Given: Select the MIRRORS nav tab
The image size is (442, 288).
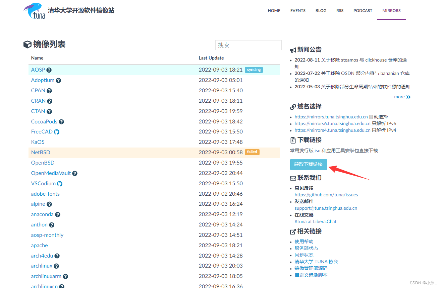Looking at the screenshot, I should point(391,11).
